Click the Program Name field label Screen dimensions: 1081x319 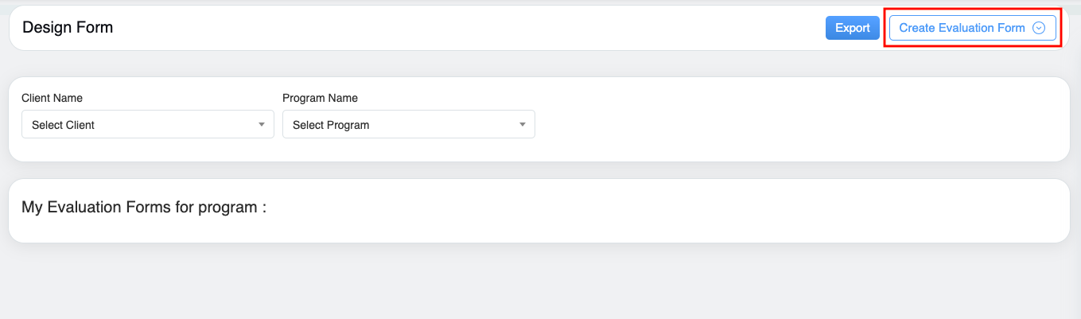tap(320, 98)
